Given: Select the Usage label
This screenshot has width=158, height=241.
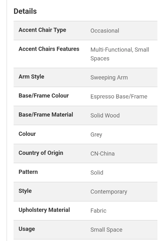Looking at the screenshot, I should tap(27, 229).
